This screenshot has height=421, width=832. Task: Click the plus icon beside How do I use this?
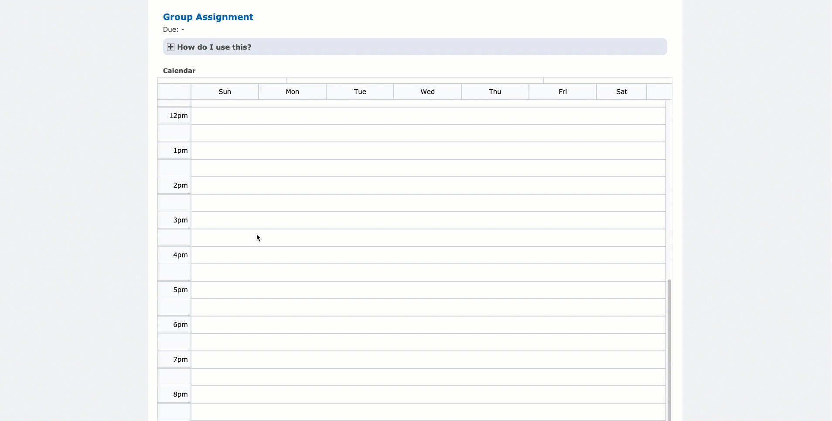point(170,47)
